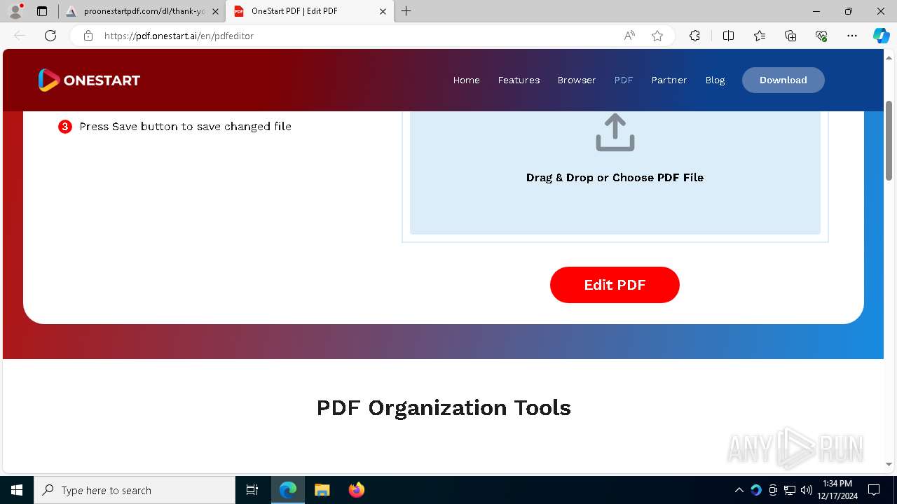This screenshot has height=504, width=897.
Task: Reload the page with the refresh icon
Action: 50,36
